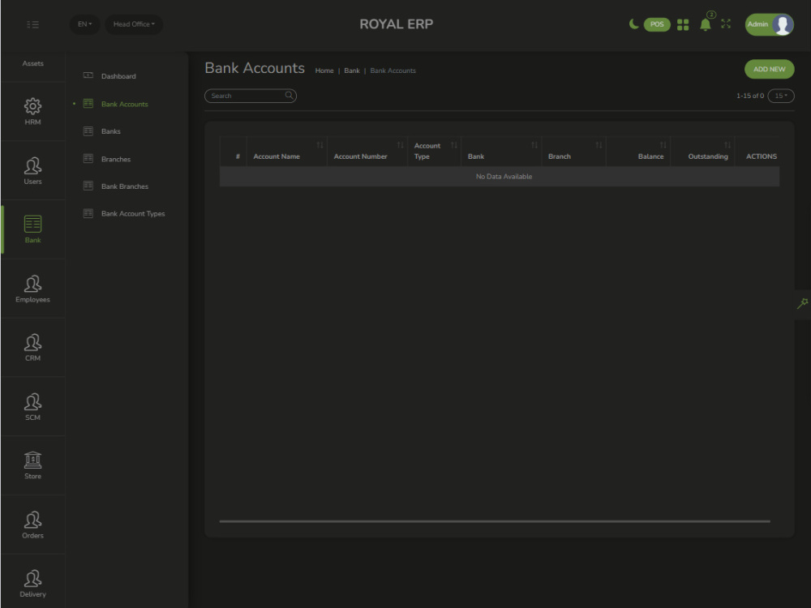Sort by Branch column arrows

coord(599,145)
